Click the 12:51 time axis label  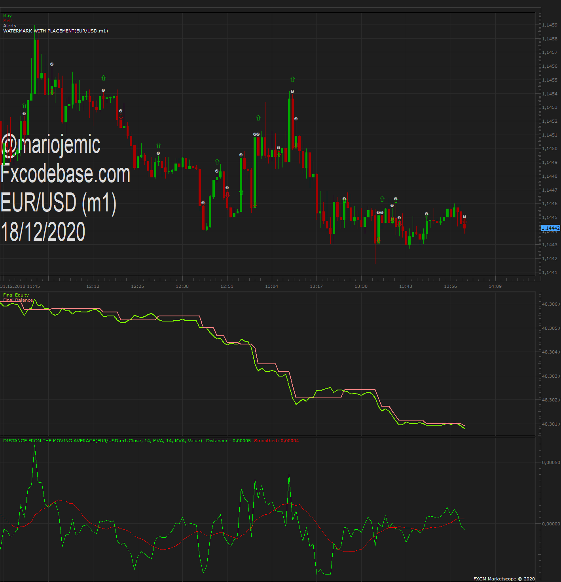(227, 286)
